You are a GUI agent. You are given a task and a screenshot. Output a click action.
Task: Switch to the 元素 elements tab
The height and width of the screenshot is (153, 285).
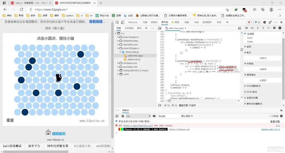(x=145, y=22)
